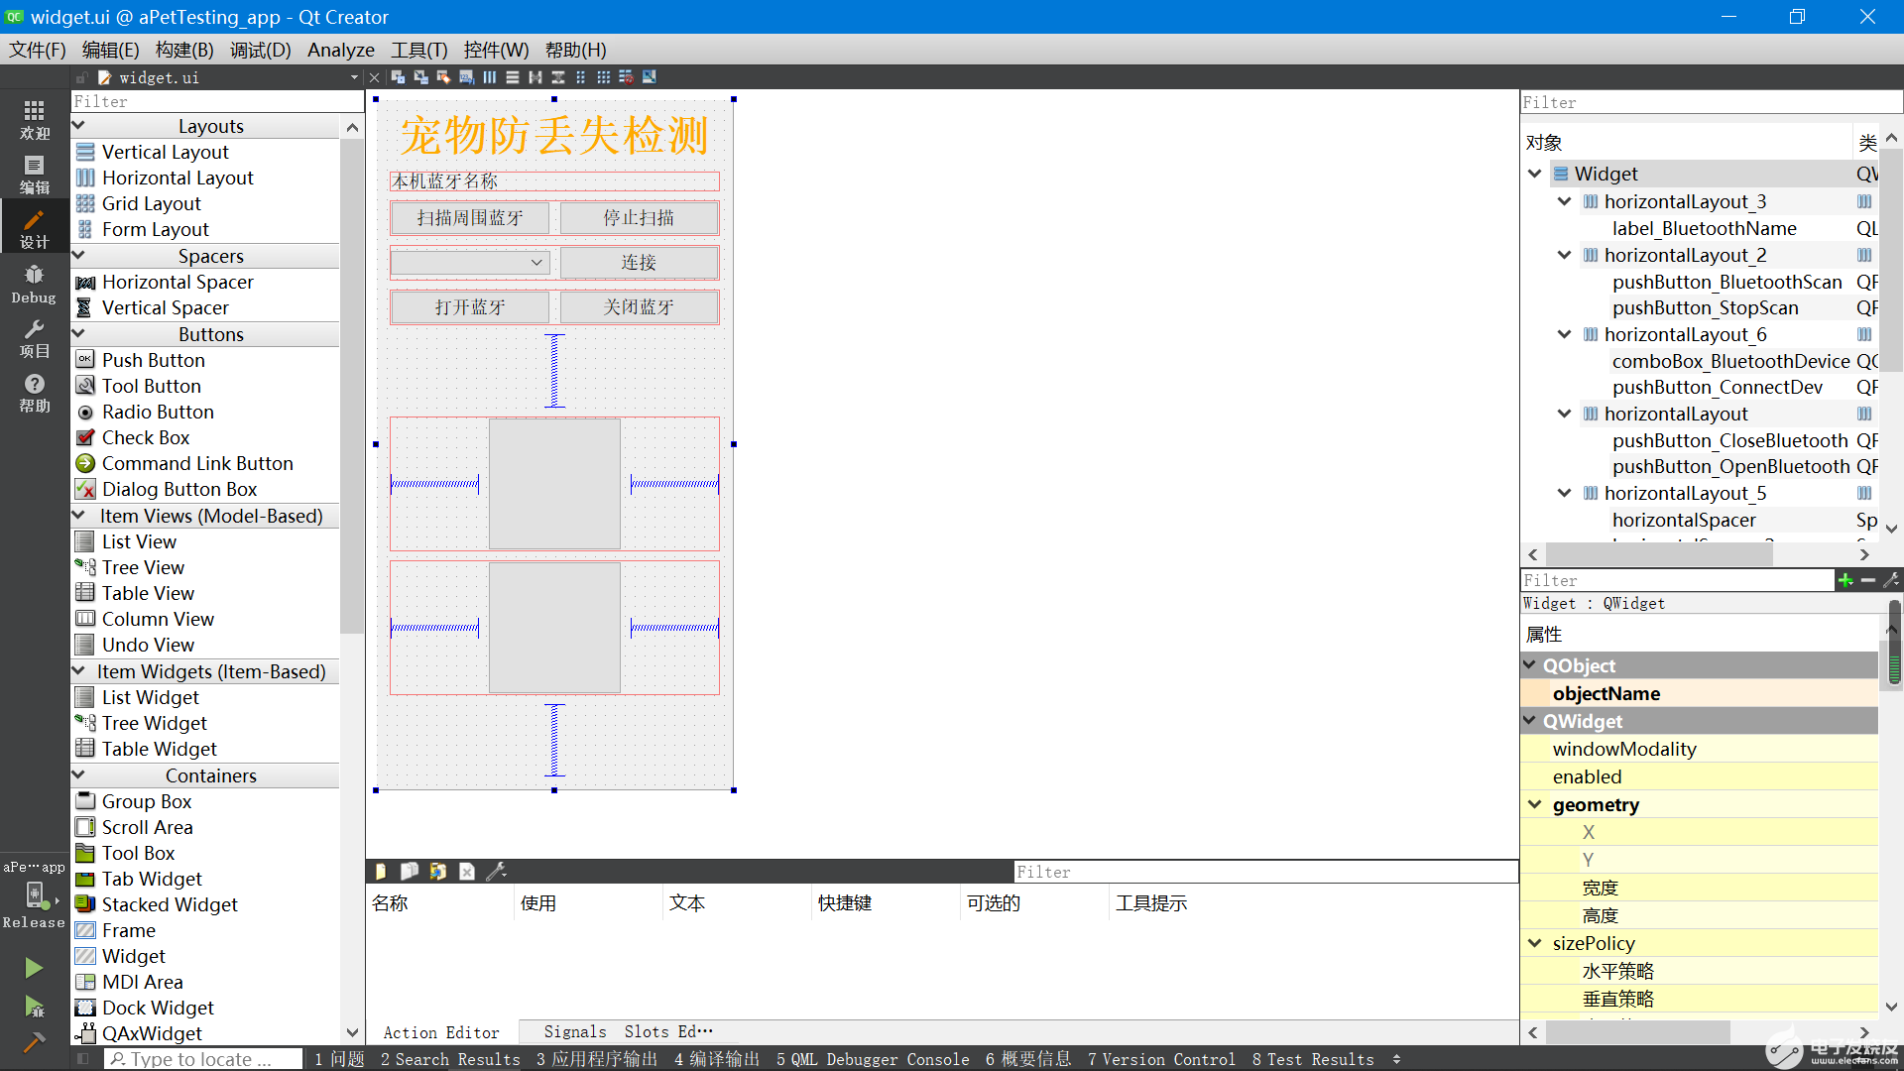Click Adjust Size toolbar icon
The width and height of the screenshot is (1904, 1071).
click(x=649, y=76)
